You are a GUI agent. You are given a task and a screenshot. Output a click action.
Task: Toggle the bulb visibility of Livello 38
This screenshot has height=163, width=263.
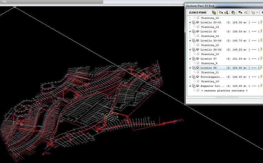(x=198, y=68)
